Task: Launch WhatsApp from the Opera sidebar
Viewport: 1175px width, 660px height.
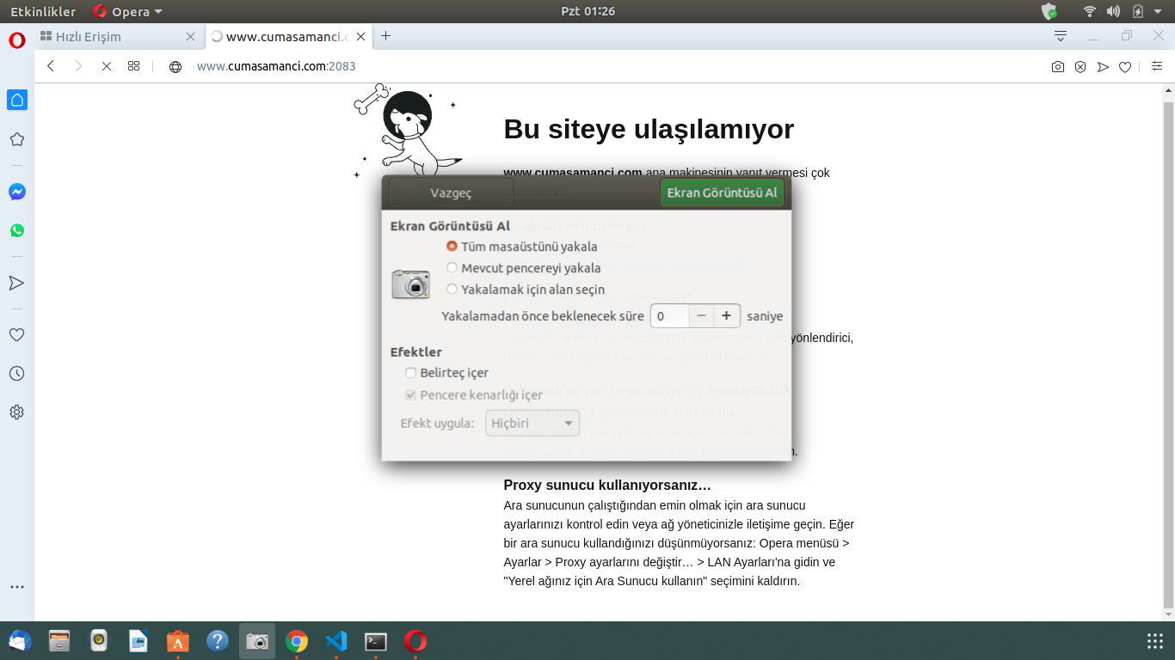Action: tap(17, 230)
